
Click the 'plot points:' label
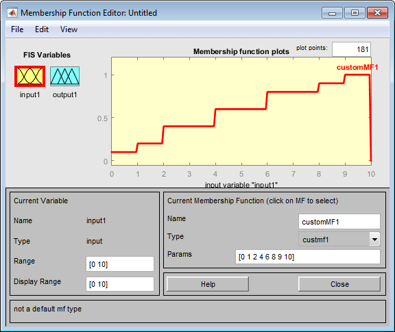tap(311, 48)
